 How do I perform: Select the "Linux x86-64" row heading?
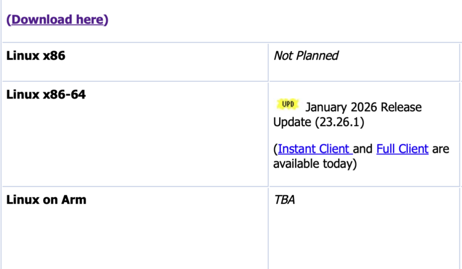pos(46,95)
